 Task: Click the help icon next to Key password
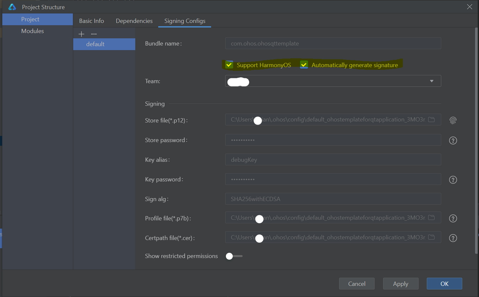coord(453,179)
